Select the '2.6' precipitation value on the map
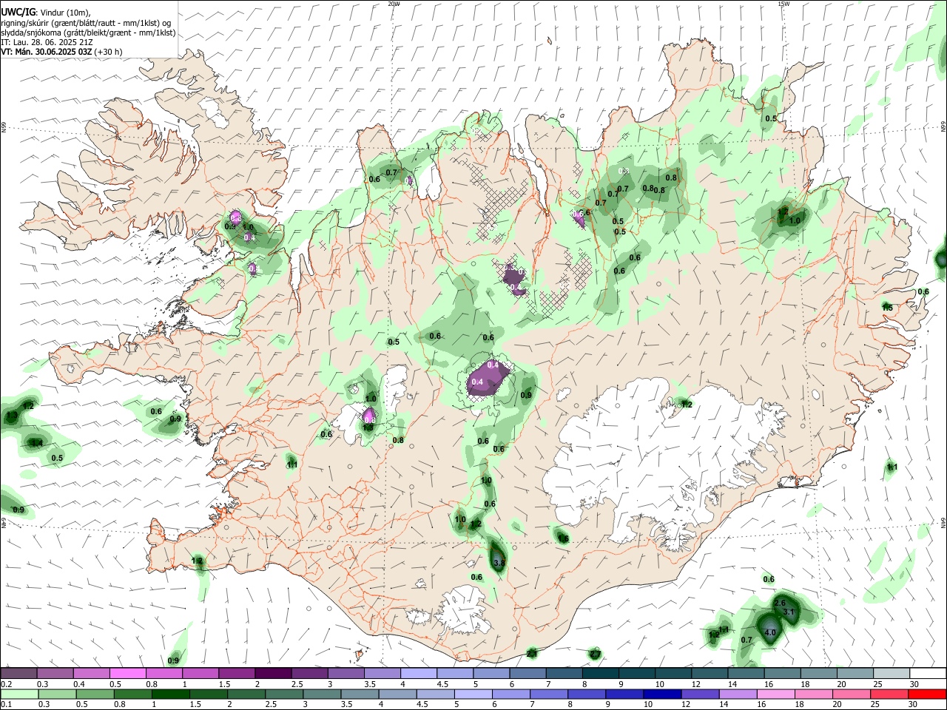 [x=780, y=603]
